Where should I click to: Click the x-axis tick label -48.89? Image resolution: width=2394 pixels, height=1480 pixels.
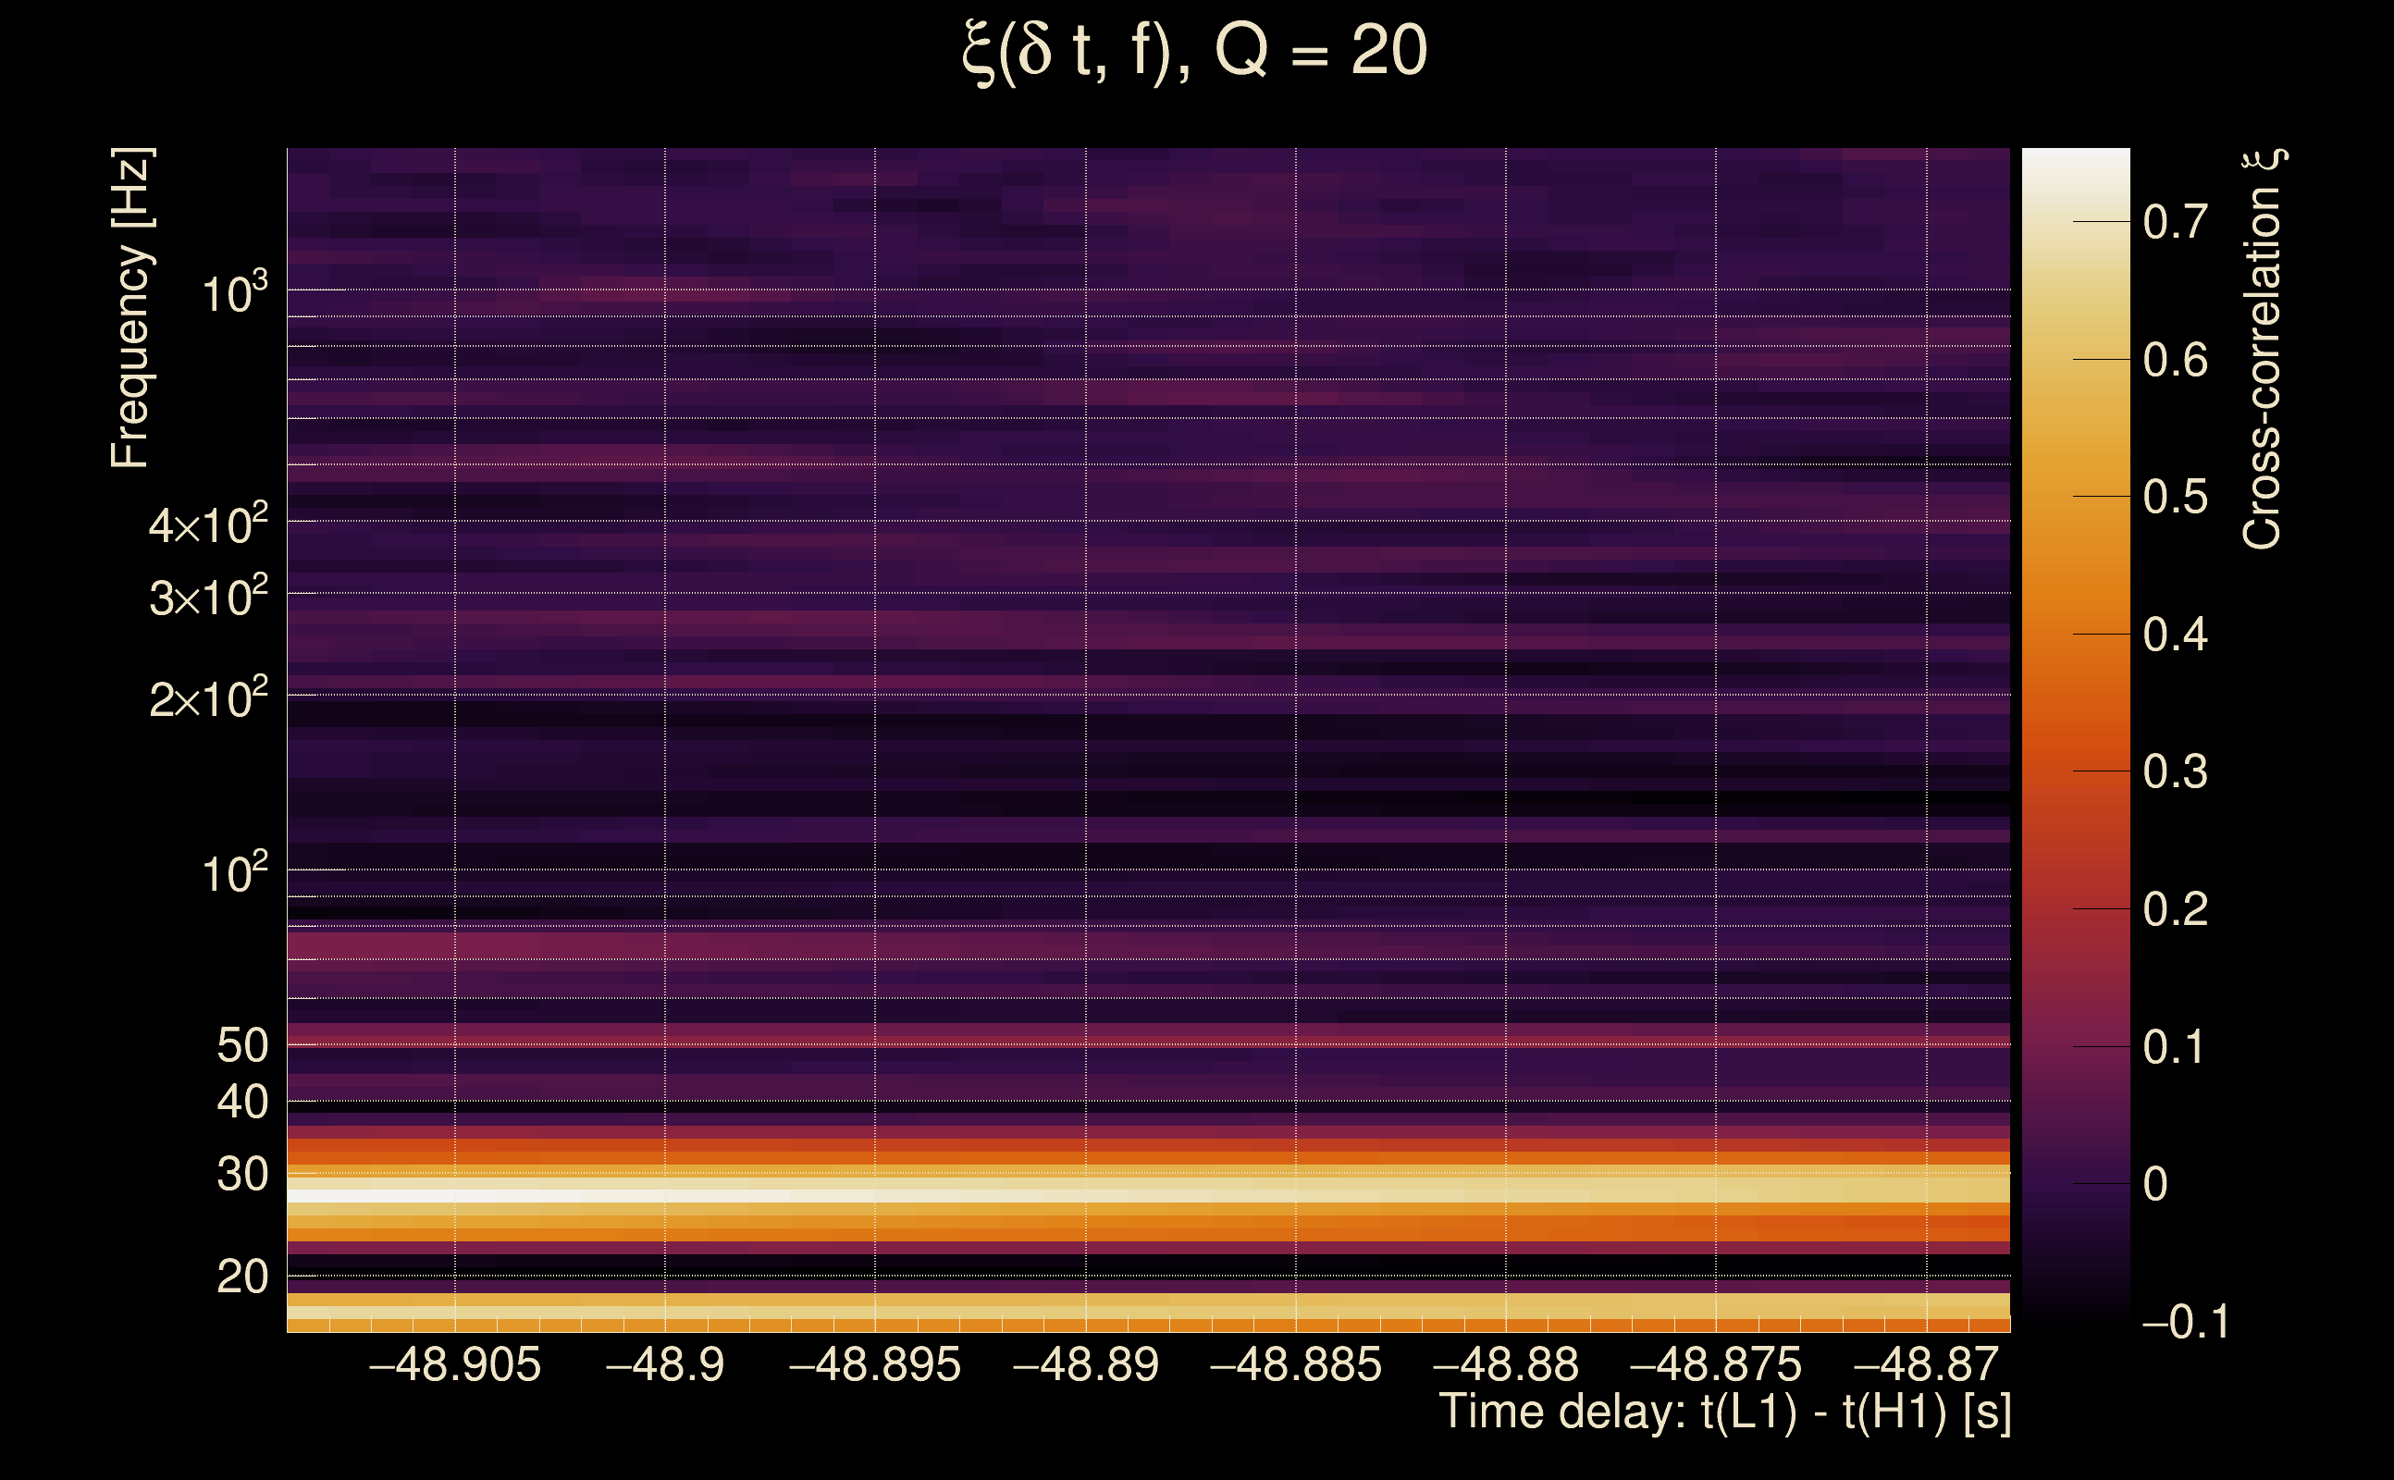tap(1085, 1364)
